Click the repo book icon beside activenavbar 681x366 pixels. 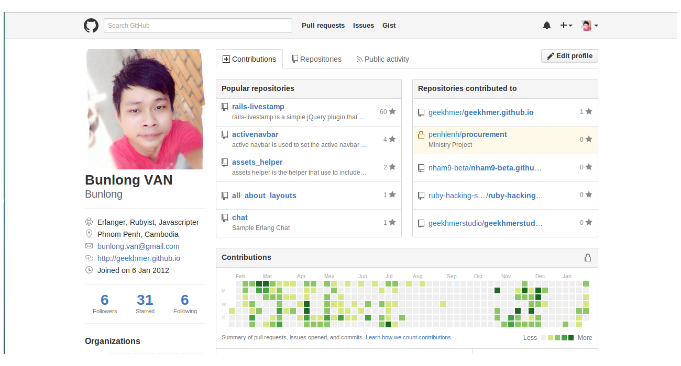[x=225, y=134]
